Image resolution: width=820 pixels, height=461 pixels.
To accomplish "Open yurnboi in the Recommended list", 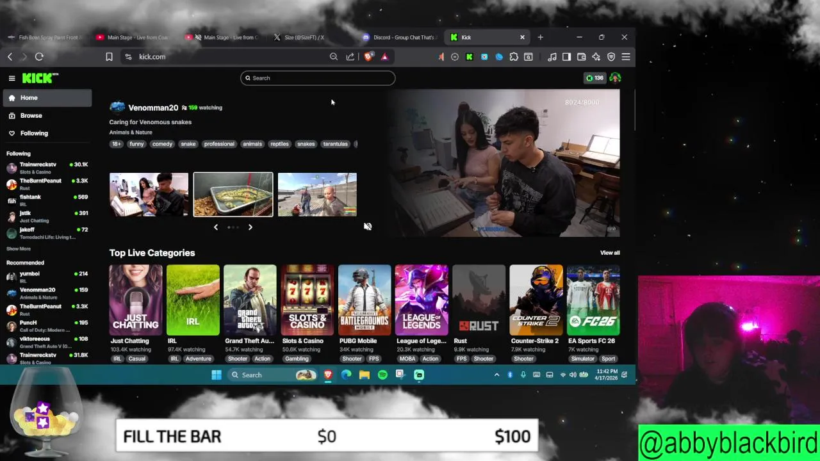I will [47, 277].
